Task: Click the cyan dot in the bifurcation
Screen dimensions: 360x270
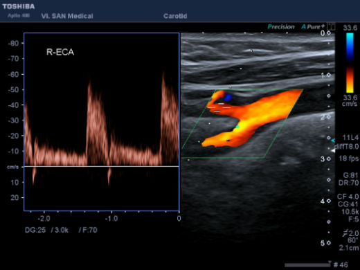Action: (237, 127)
